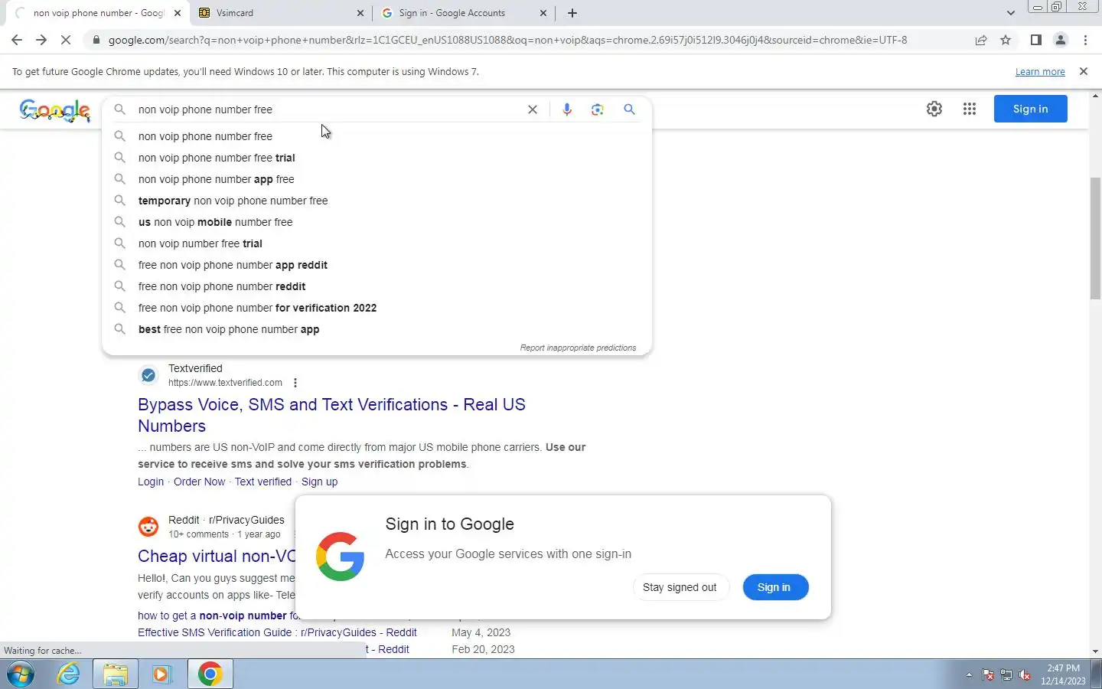Click the browser forward arrow
The height and width of the screenshot is (689, 1102).
41,40
